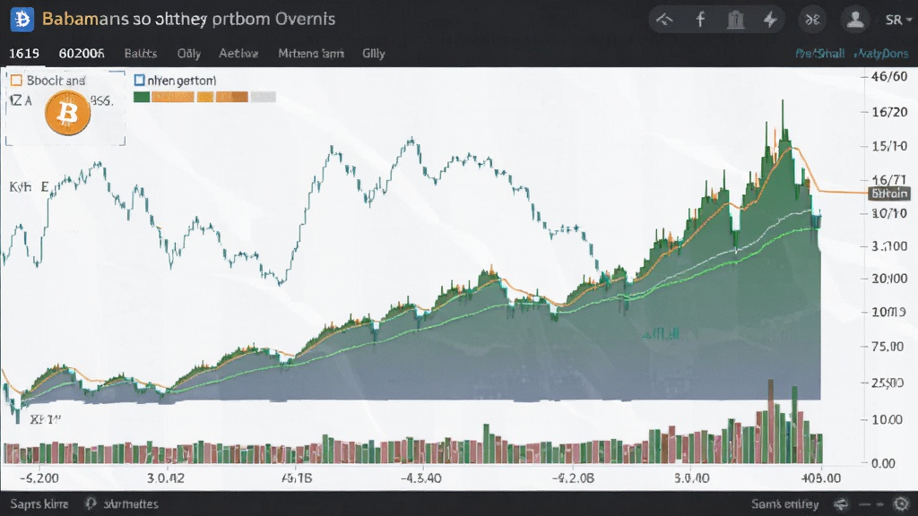This screenshot has height=516, width=918.
Task: Click the building icon in header
Action: 735,20
